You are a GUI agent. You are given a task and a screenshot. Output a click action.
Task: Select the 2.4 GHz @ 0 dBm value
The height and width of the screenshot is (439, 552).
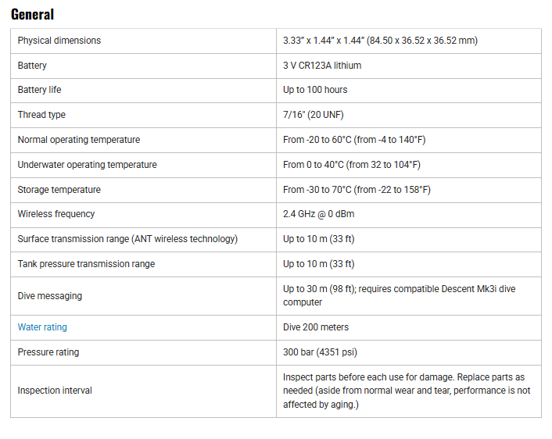tap(319, 214)
